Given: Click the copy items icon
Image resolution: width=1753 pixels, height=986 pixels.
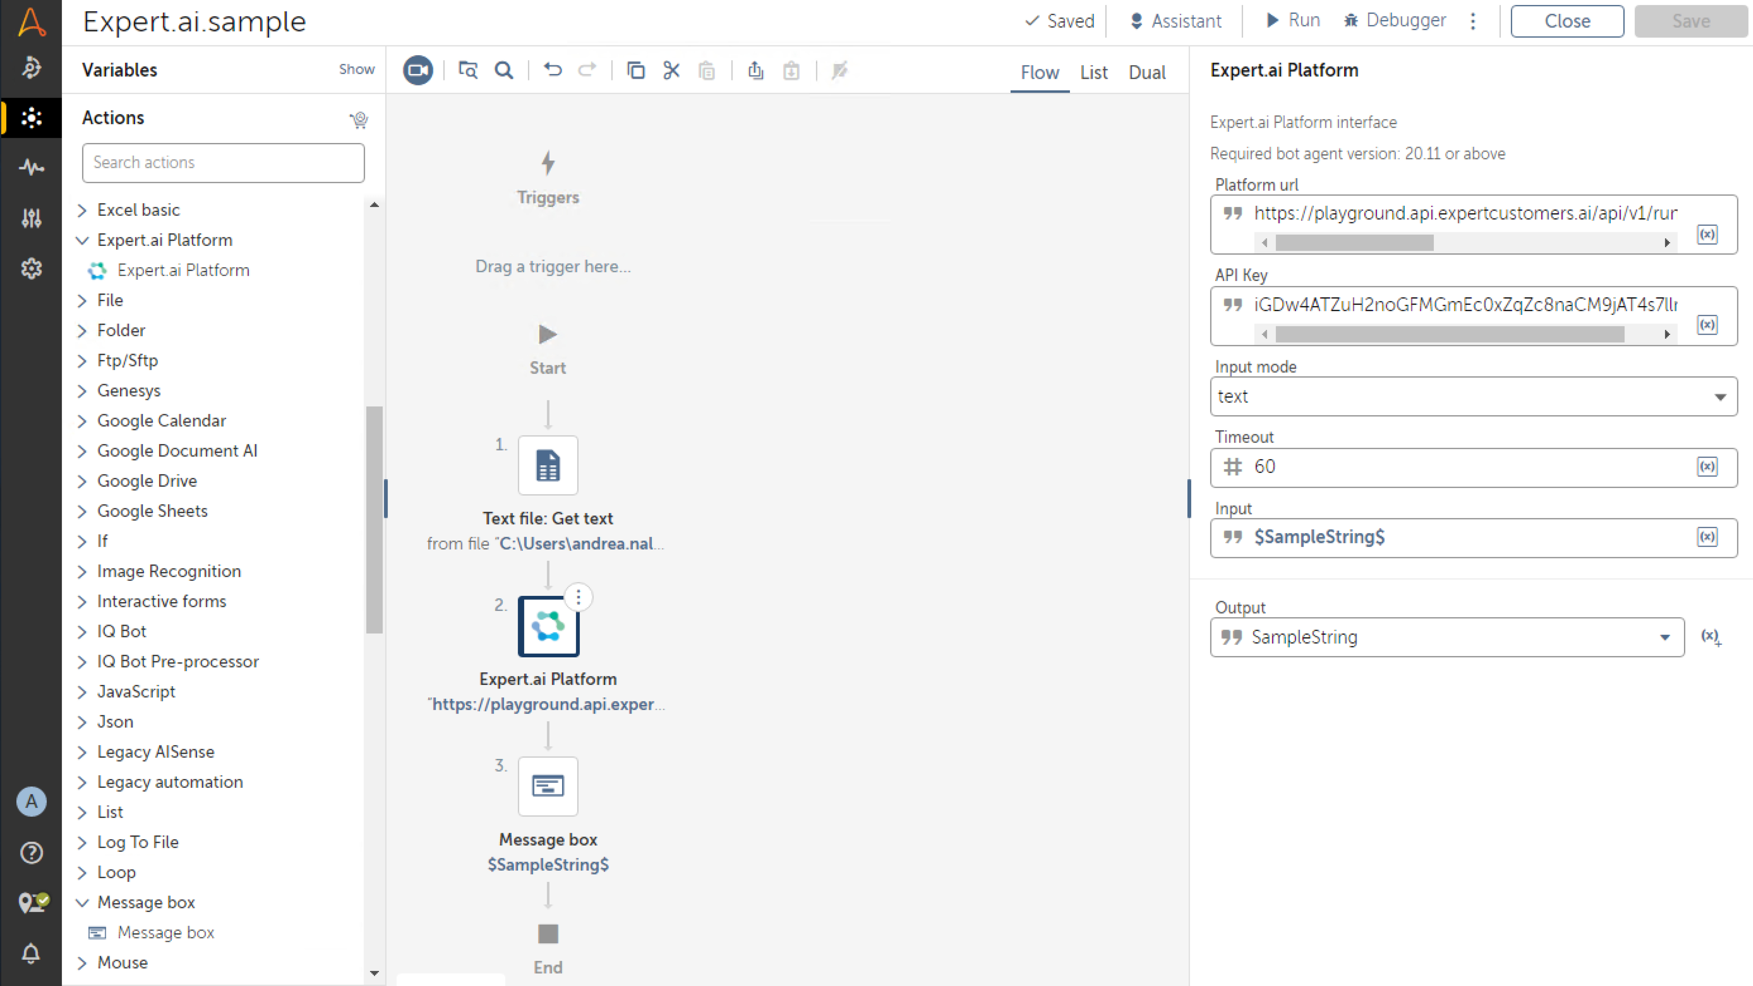Looking at the screenshot, I should (636, 70).
